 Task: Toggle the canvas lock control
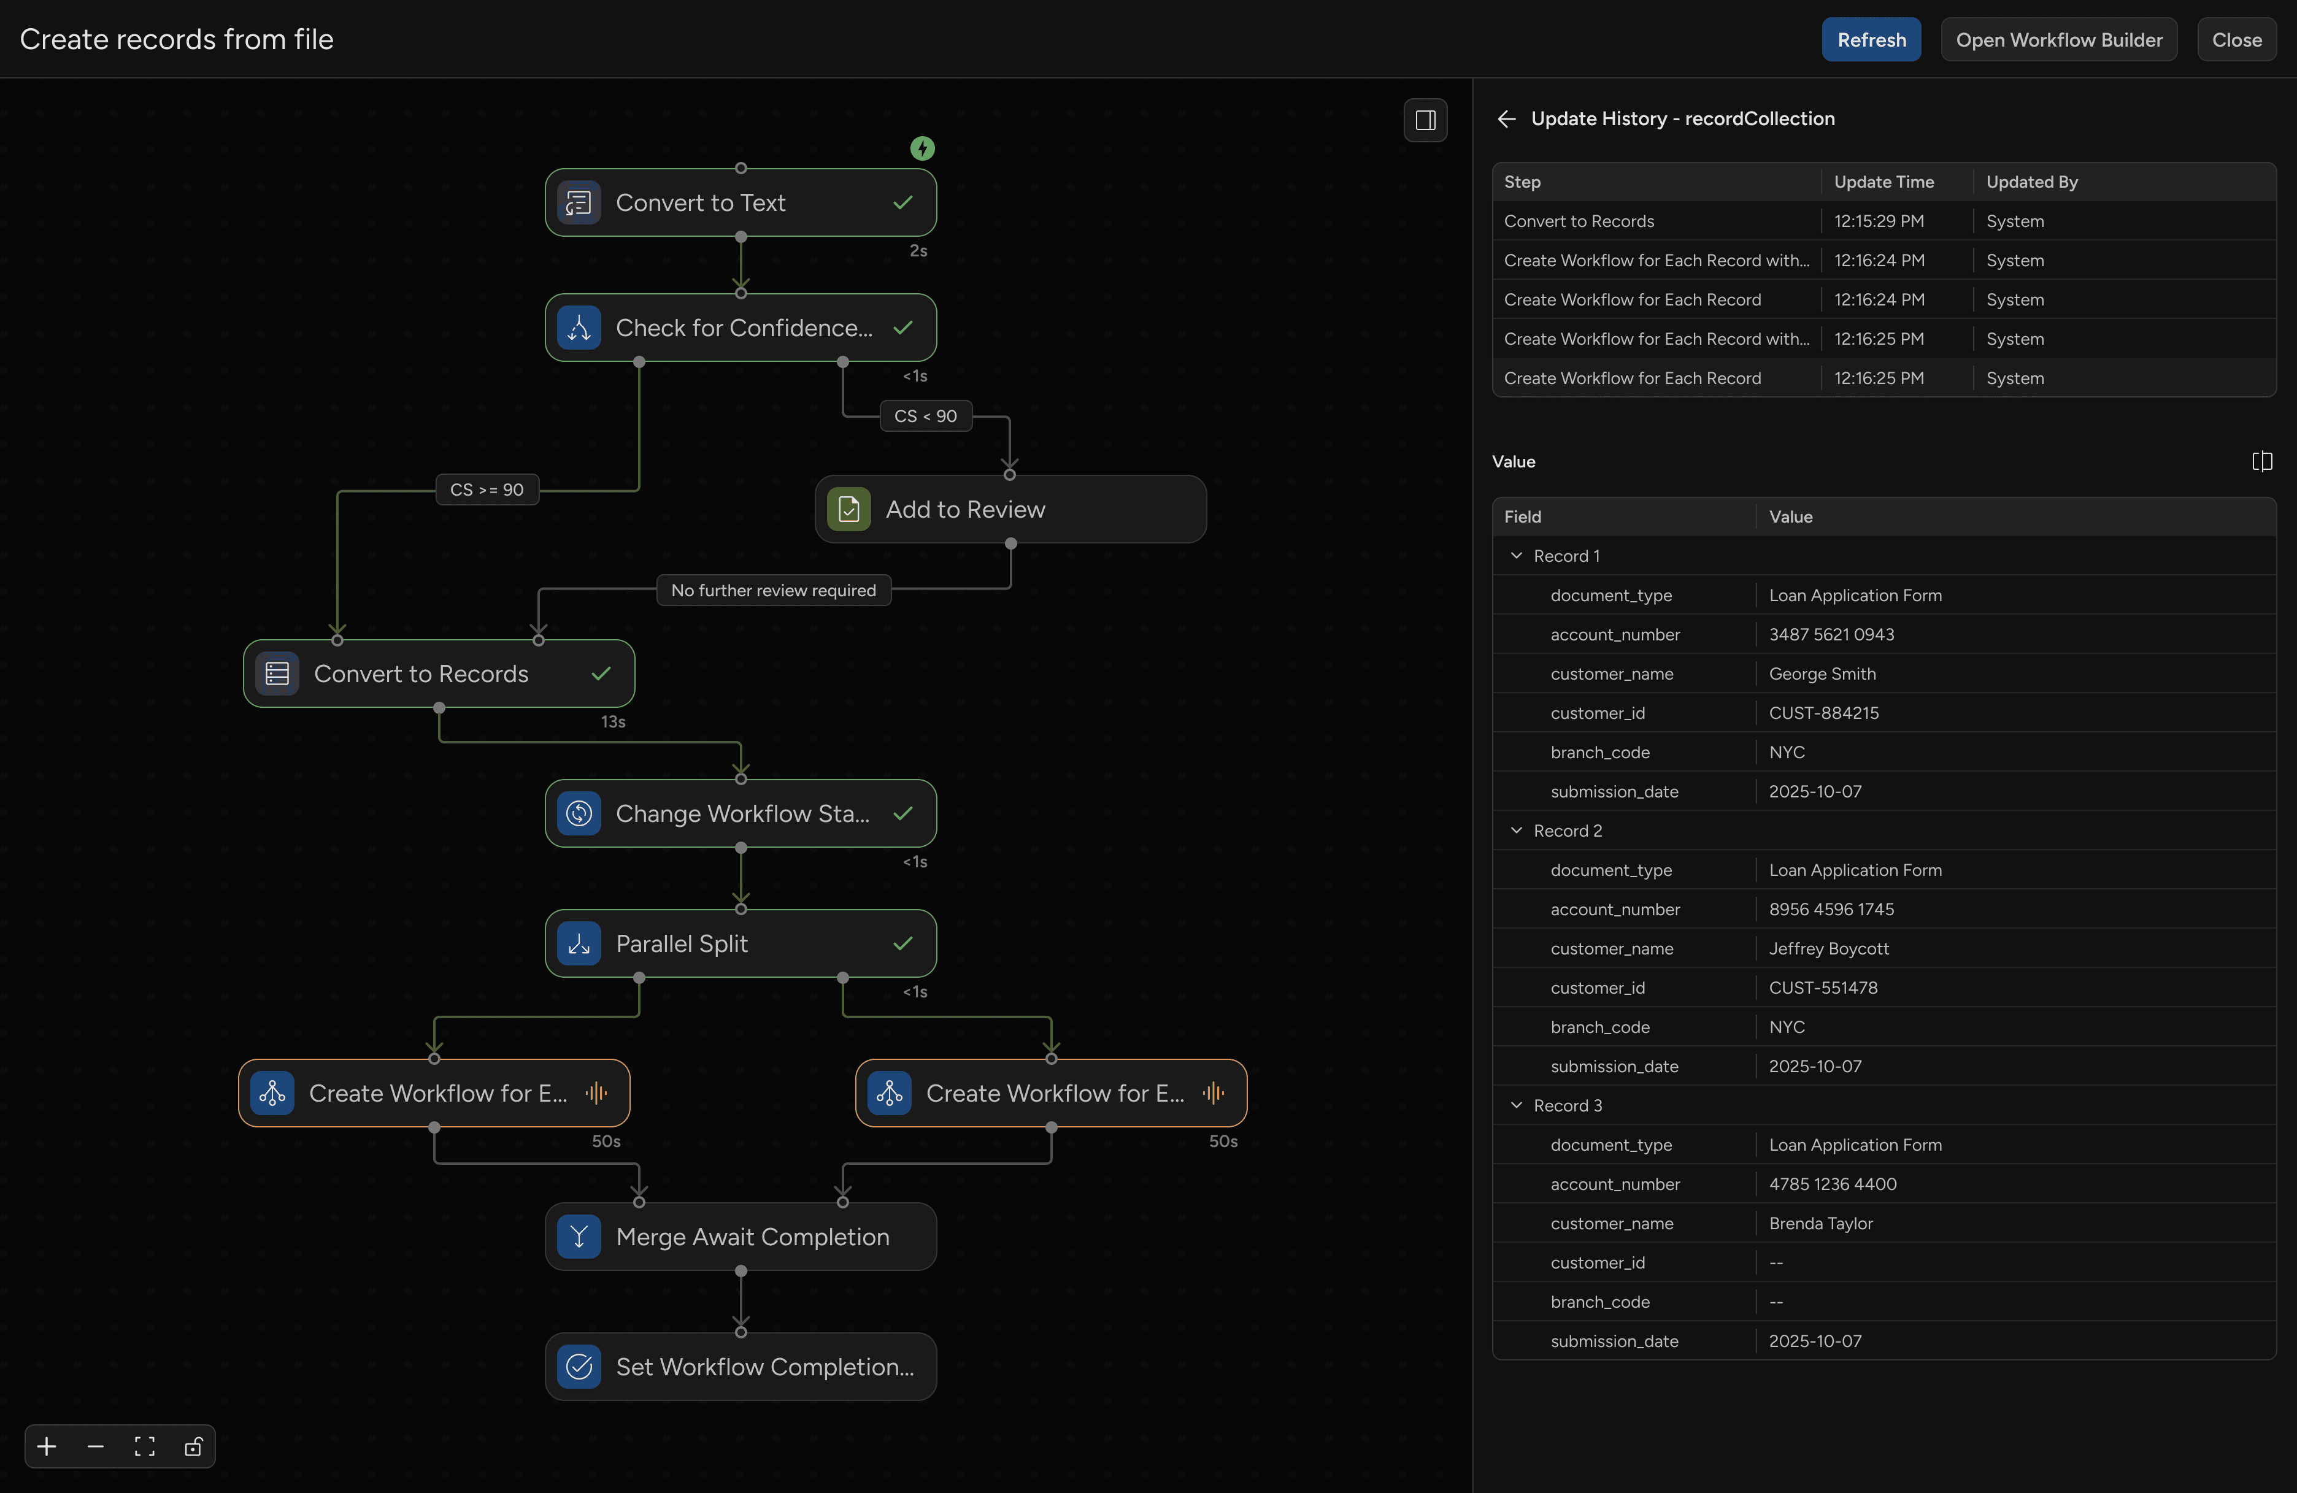(193, 1446)
